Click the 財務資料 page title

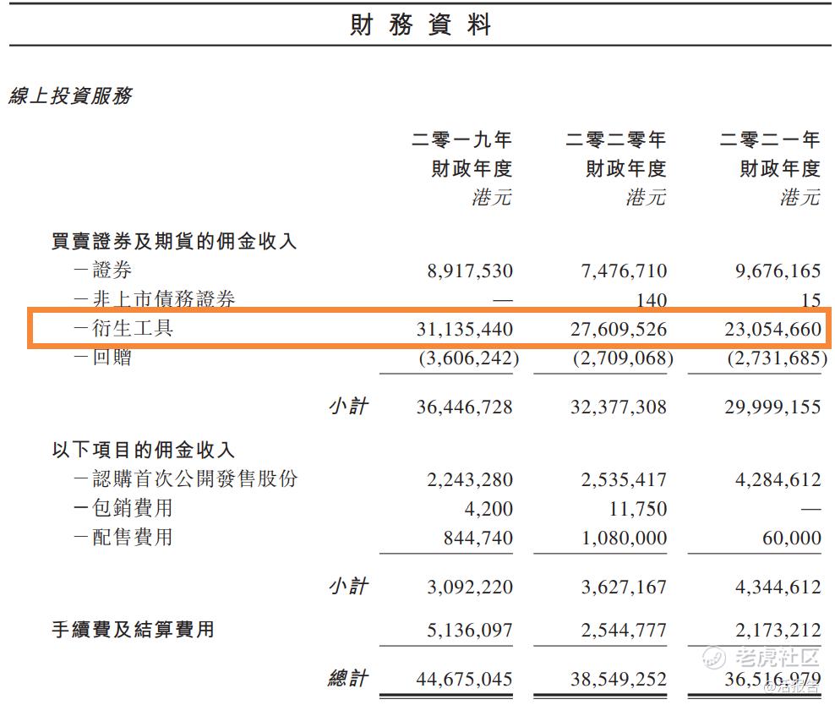click(x=417, y=25)
